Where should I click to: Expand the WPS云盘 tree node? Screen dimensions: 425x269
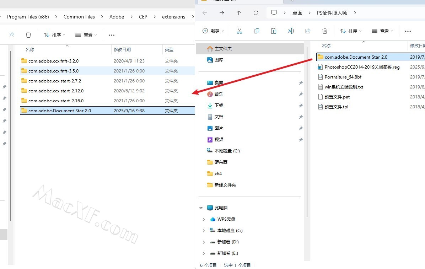pos(204,219)
